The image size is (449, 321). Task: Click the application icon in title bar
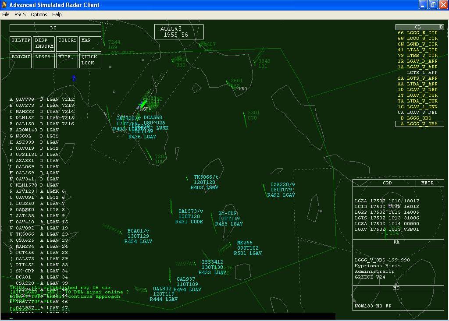(4, 4)
